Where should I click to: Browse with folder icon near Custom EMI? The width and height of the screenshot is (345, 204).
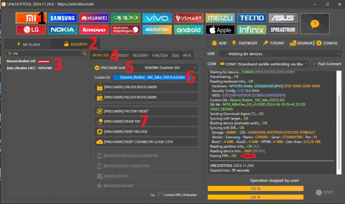click(x=153, y=195)
